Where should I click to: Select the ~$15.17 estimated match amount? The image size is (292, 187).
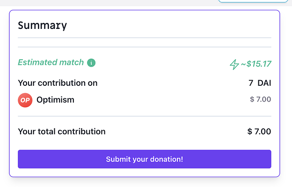click(x=256, y=64)
